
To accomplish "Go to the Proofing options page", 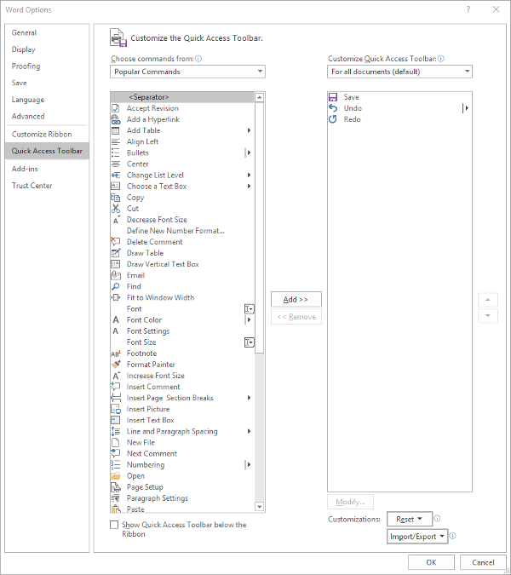I will (26, 66).
